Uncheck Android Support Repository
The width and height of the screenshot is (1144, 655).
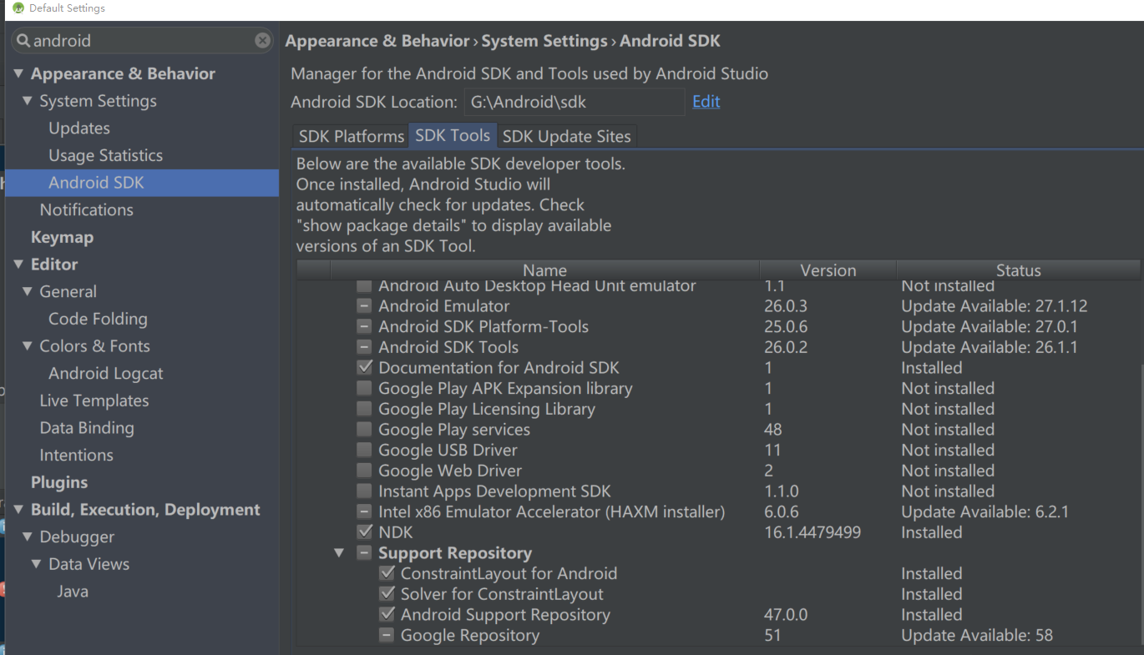pos(387,615)
